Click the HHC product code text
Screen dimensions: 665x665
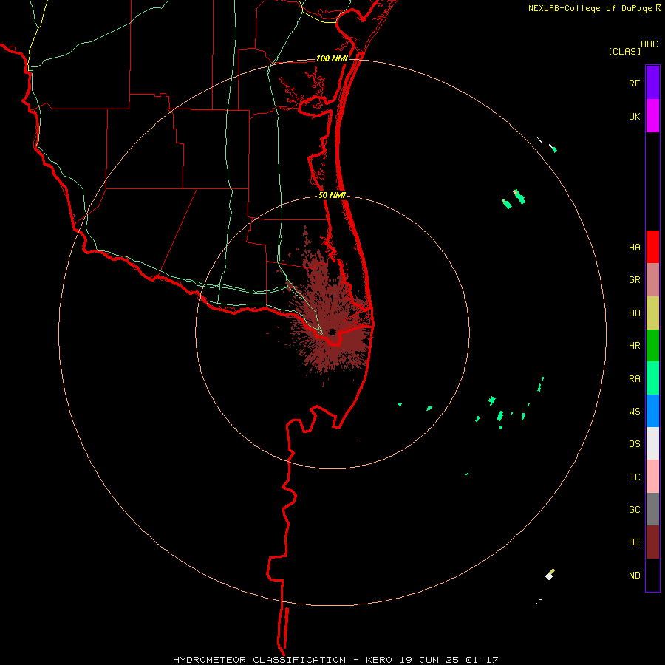coord(649,44)
